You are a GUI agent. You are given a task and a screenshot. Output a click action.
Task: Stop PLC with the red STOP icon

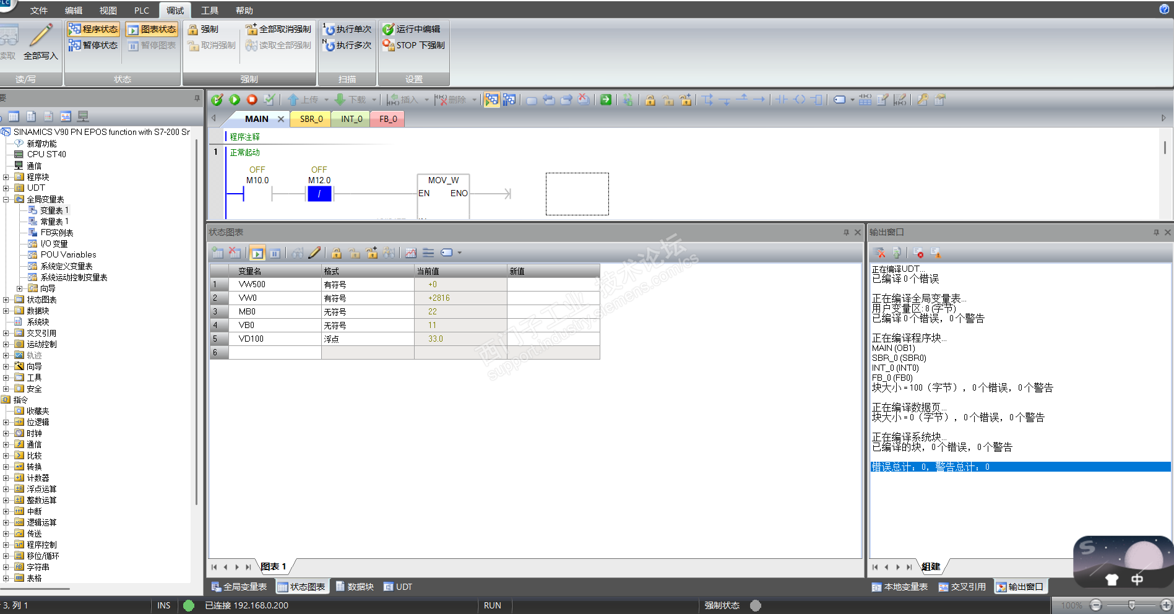click(252, 100)
